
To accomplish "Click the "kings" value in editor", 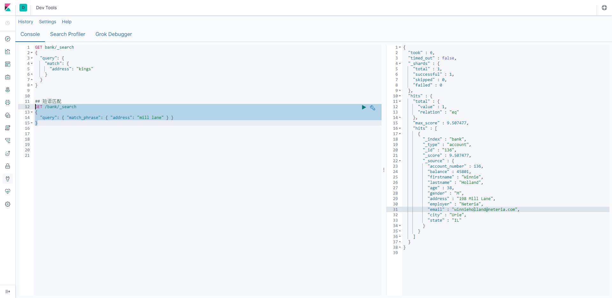I will [x=85, y=69].
